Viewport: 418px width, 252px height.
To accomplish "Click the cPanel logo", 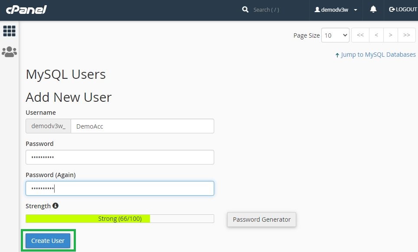I will 26,10.
